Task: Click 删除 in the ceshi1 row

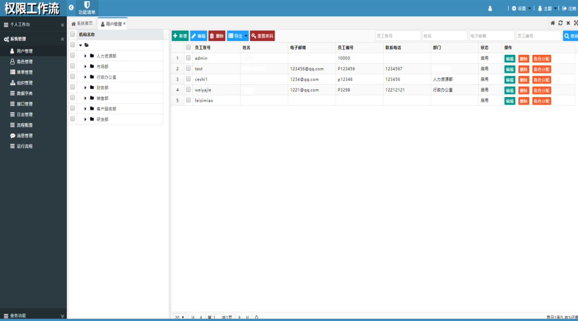Action: tap(524, 80)
